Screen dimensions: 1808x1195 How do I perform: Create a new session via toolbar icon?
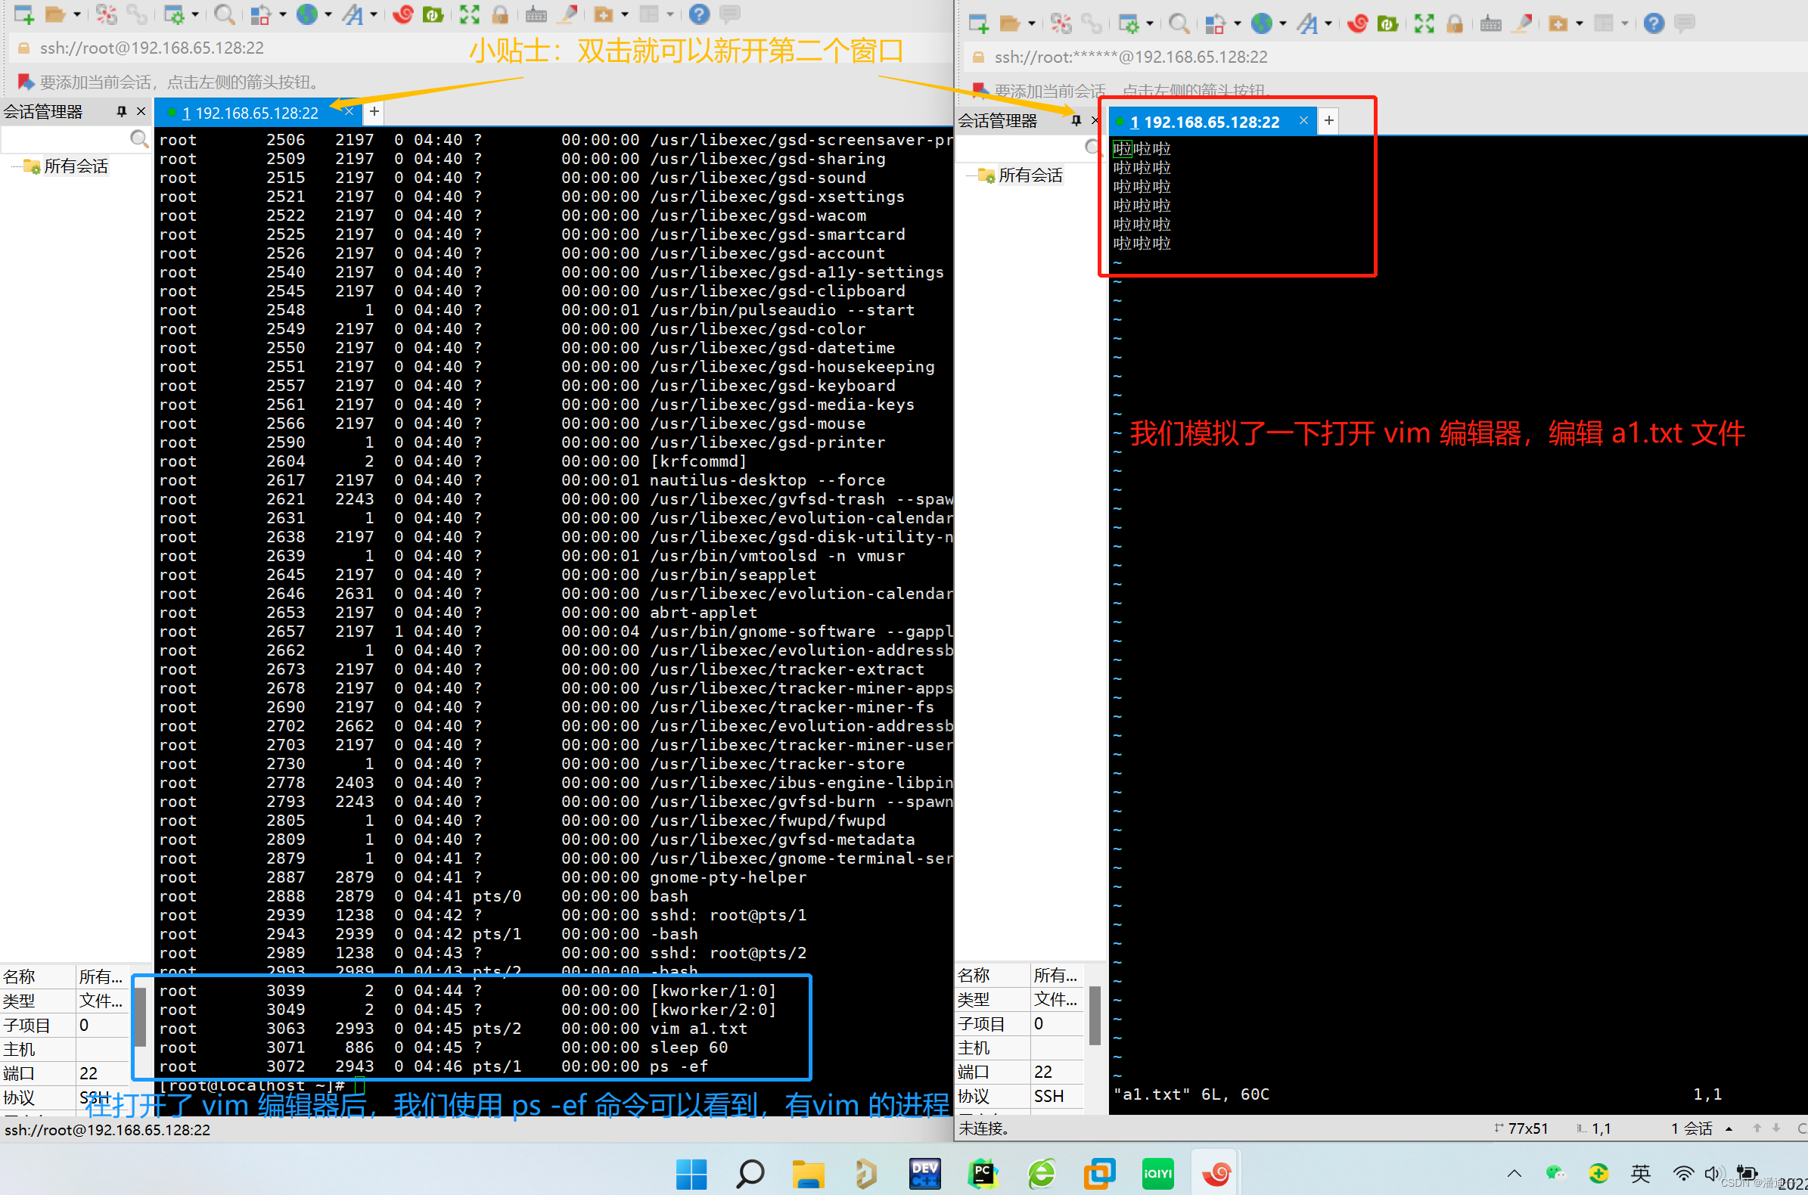coord(23,14)
